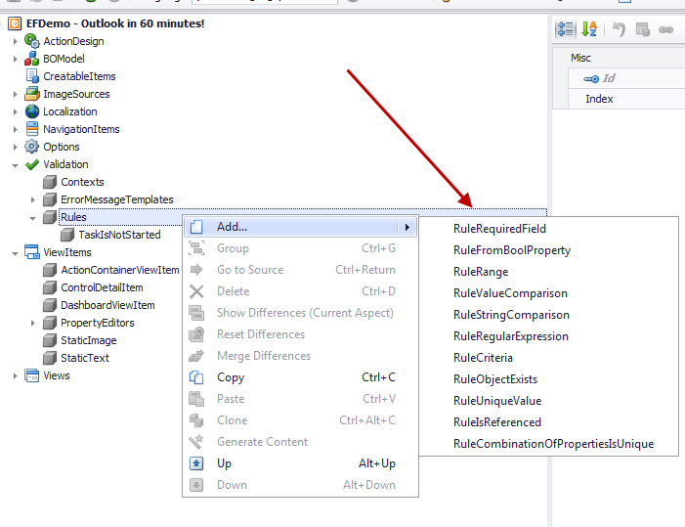Image resolution: width=685 pixels, height=527 pixels.
Task: Click the cube icon beside Contexts
Action: 50,182
